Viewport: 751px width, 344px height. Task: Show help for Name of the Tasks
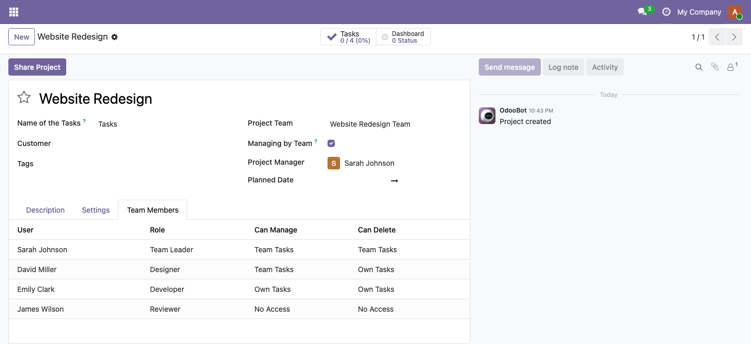[x=84, y=121]
